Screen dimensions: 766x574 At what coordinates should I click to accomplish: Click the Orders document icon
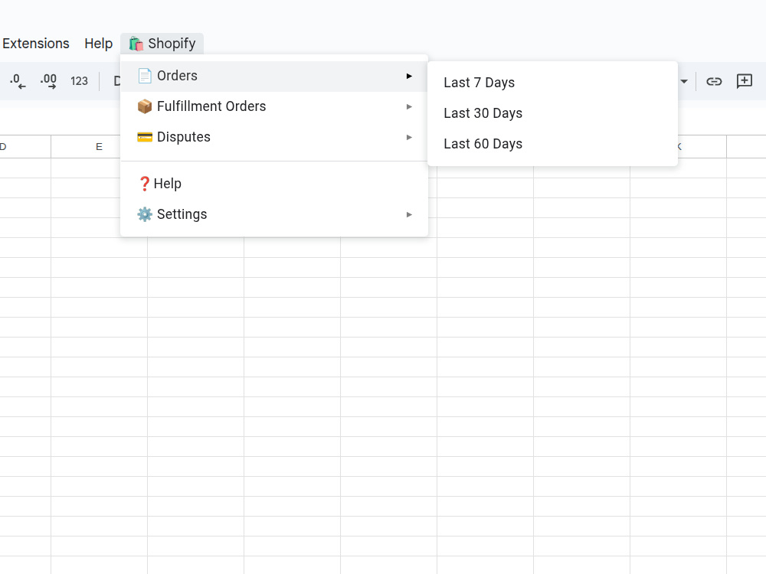coord(145,76)
